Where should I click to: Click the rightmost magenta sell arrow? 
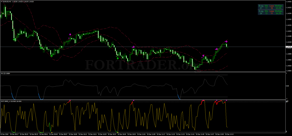point(227,41)
